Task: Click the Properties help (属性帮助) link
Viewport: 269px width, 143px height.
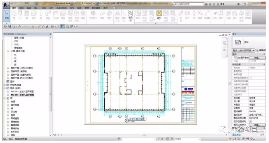Action: [x=236, y=135]
